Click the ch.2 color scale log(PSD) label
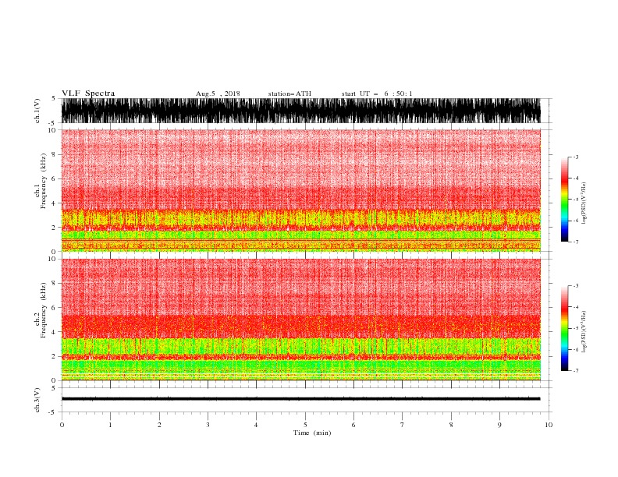 pos(584,332)
